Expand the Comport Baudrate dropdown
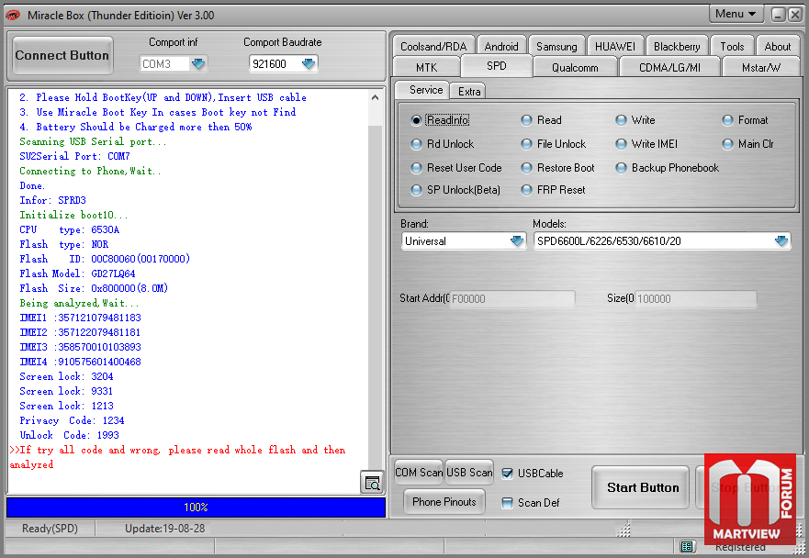The width and height of the screenshot is (809, 558). coord(309,64)
